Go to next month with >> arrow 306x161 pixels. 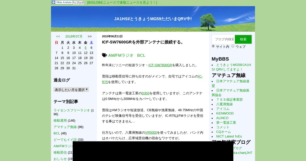(90, 36)
